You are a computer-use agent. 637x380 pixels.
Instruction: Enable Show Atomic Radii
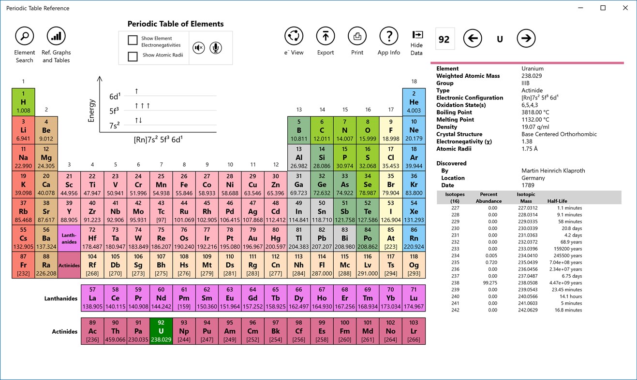133,56
